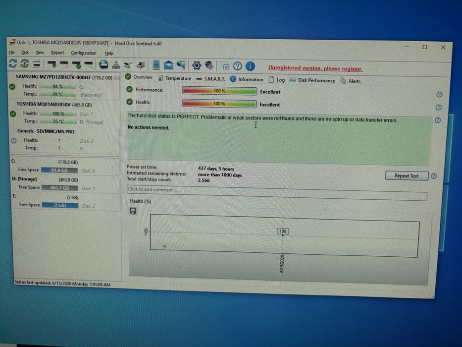Click the 437 days, 5 hours power-on value
462x347 pixels.
click(216, 169)
